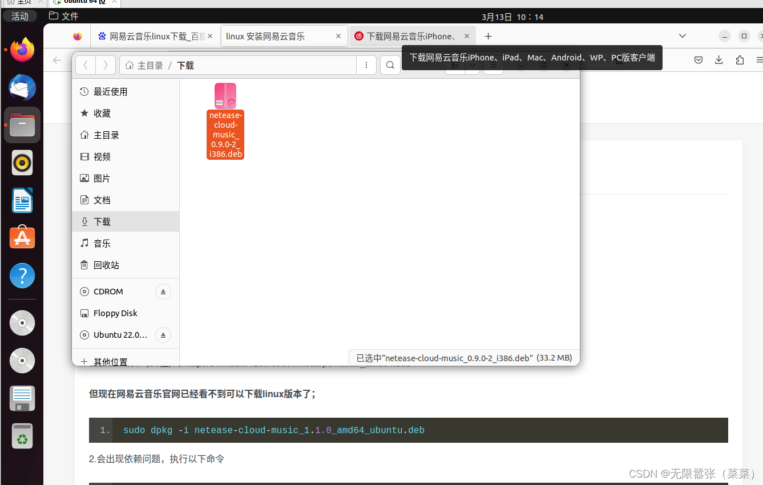Close the 下载网易云音乐iPhone tab
Image resolution: width=763 pixels, height=485 pixels.
pos(466,36)
